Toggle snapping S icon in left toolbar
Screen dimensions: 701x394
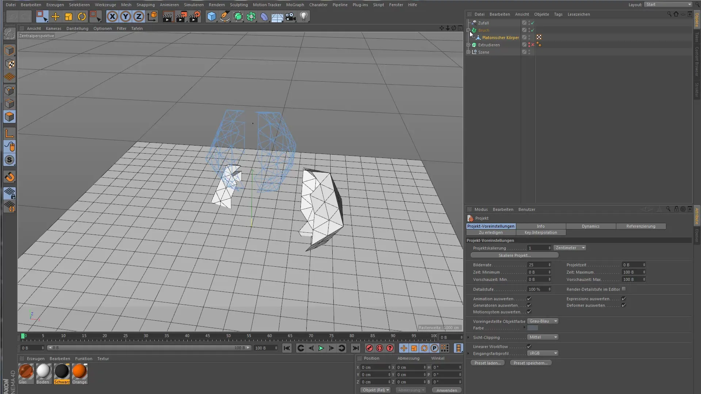pyautogui.click(x=10, y=160)
